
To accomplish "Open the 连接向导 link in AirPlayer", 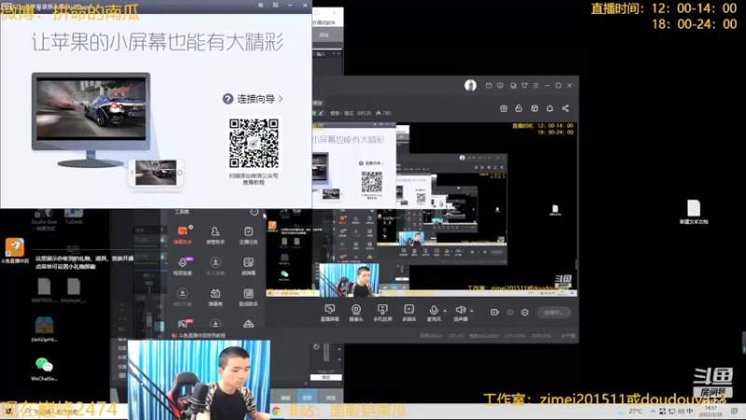I will coord(253,99).
